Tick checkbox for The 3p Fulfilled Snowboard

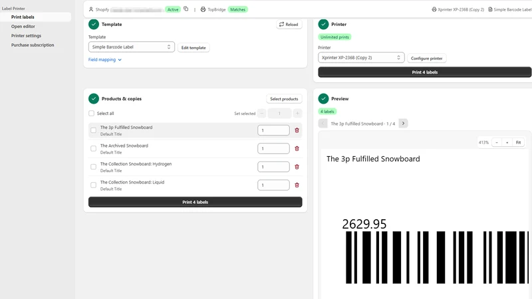93,130
